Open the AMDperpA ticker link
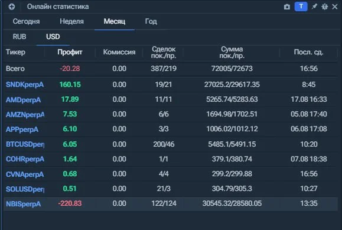 pyautogui.click(x=23, y=100)
